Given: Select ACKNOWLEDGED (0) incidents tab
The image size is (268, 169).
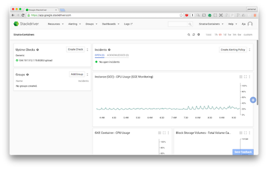Looking at the screenshot, I should tap(118, 55).
